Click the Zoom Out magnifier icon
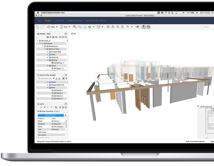Image resolution: width=214 pixels, height=166 pixels. pyautogui.click(x=117, y=27)
